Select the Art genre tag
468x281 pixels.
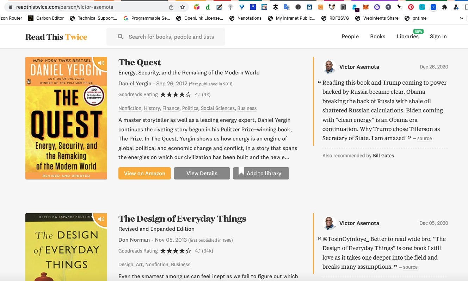tap(139, 264)
